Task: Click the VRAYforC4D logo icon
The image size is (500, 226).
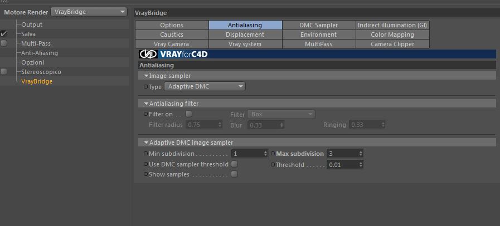Action: (148, 54)
